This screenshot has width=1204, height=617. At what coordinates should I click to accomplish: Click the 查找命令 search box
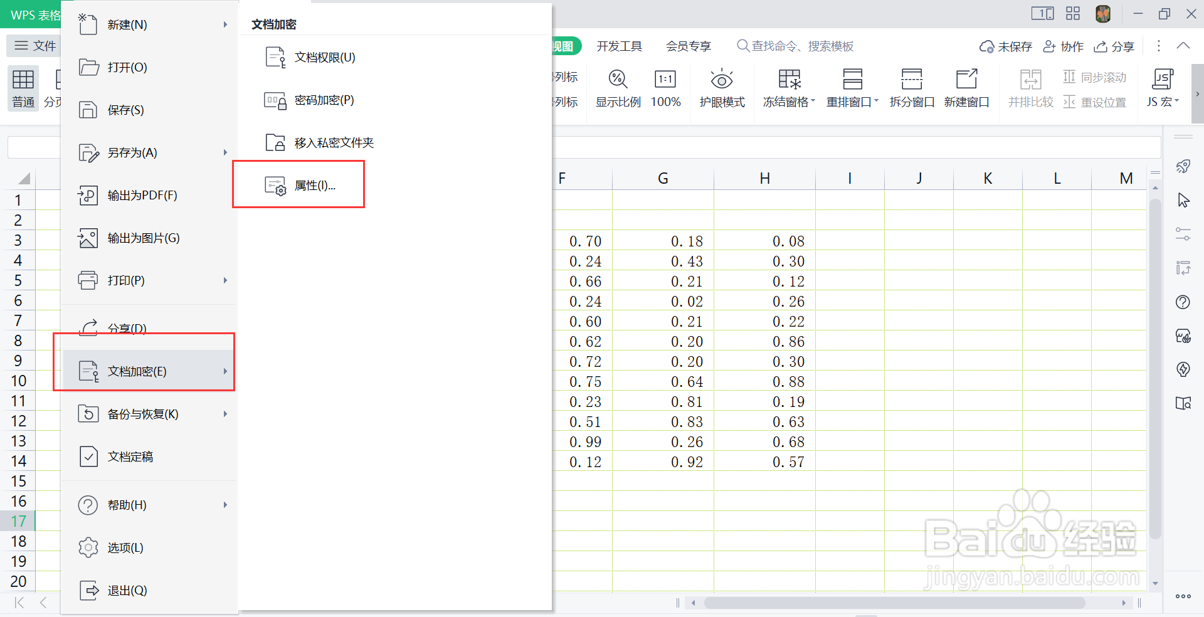[x=796, y=45]
